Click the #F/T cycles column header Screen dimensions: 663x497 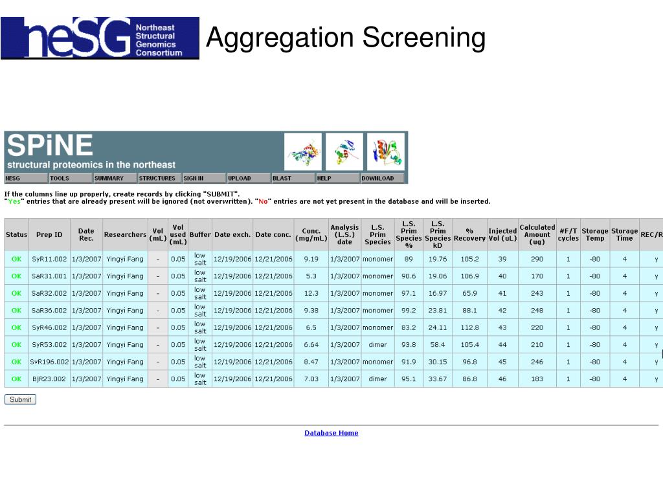(x=568, y=234)
